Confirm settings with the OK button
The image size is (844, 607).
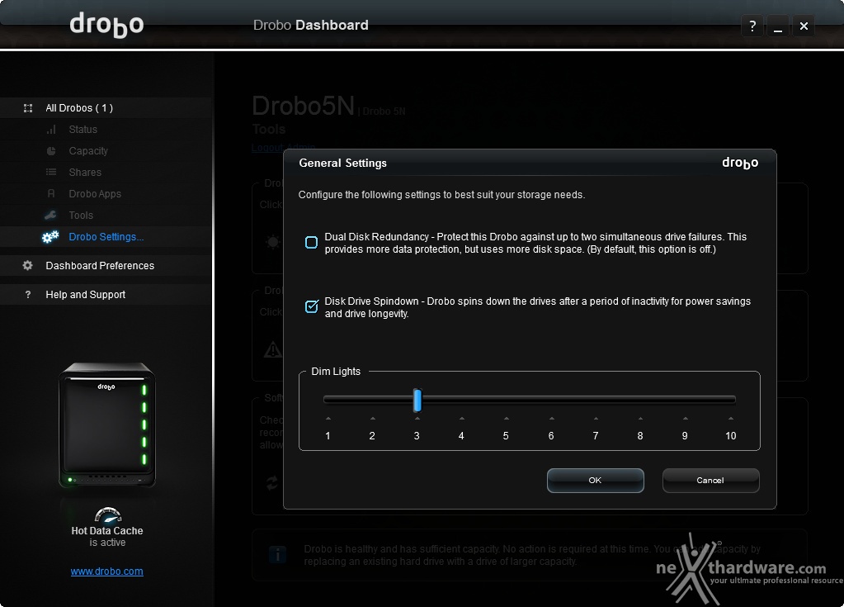pos(596,481)
